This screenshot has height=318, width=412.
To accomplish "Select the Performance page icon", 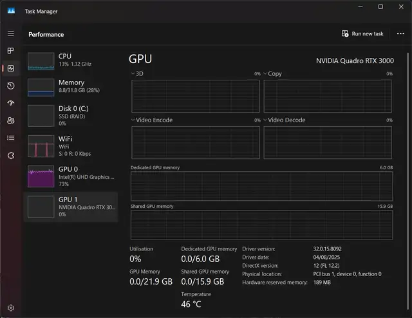I will click(x=11, y=68).
